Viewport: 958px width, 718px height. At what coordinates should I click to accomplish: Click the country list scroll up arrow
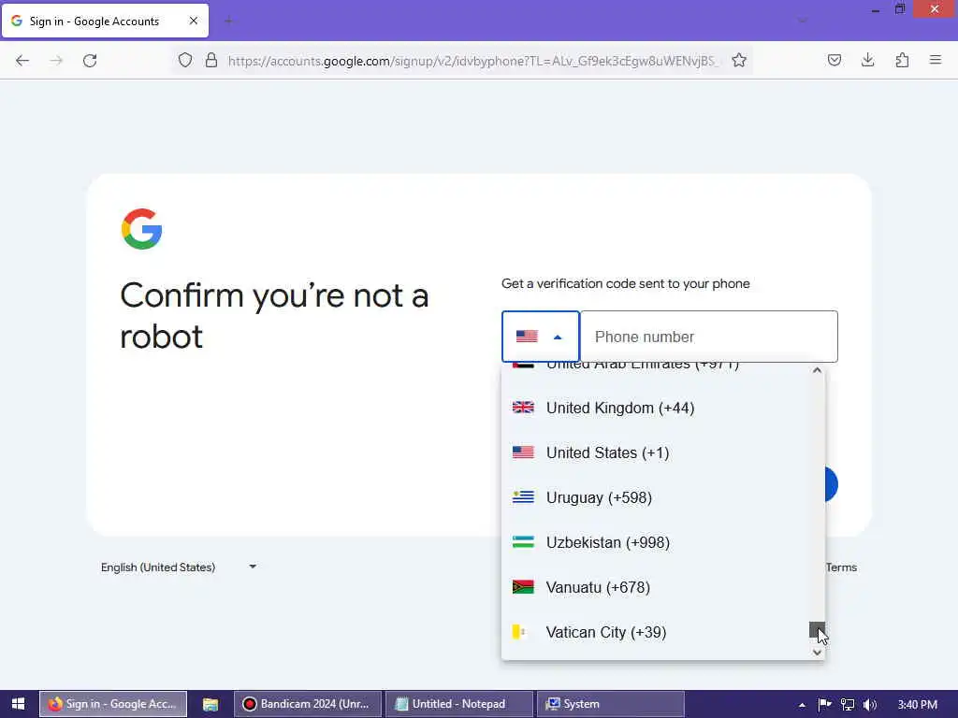(x=817, y=370)
